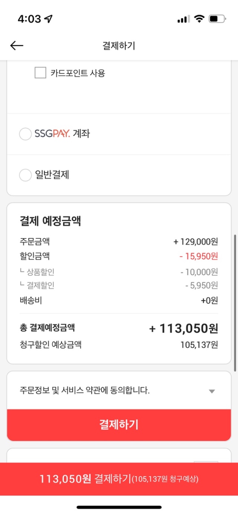The width and height of the screenshot is (238, 514).
Task: Tap the red 결제하기 button in card
Action: point(119,425)
